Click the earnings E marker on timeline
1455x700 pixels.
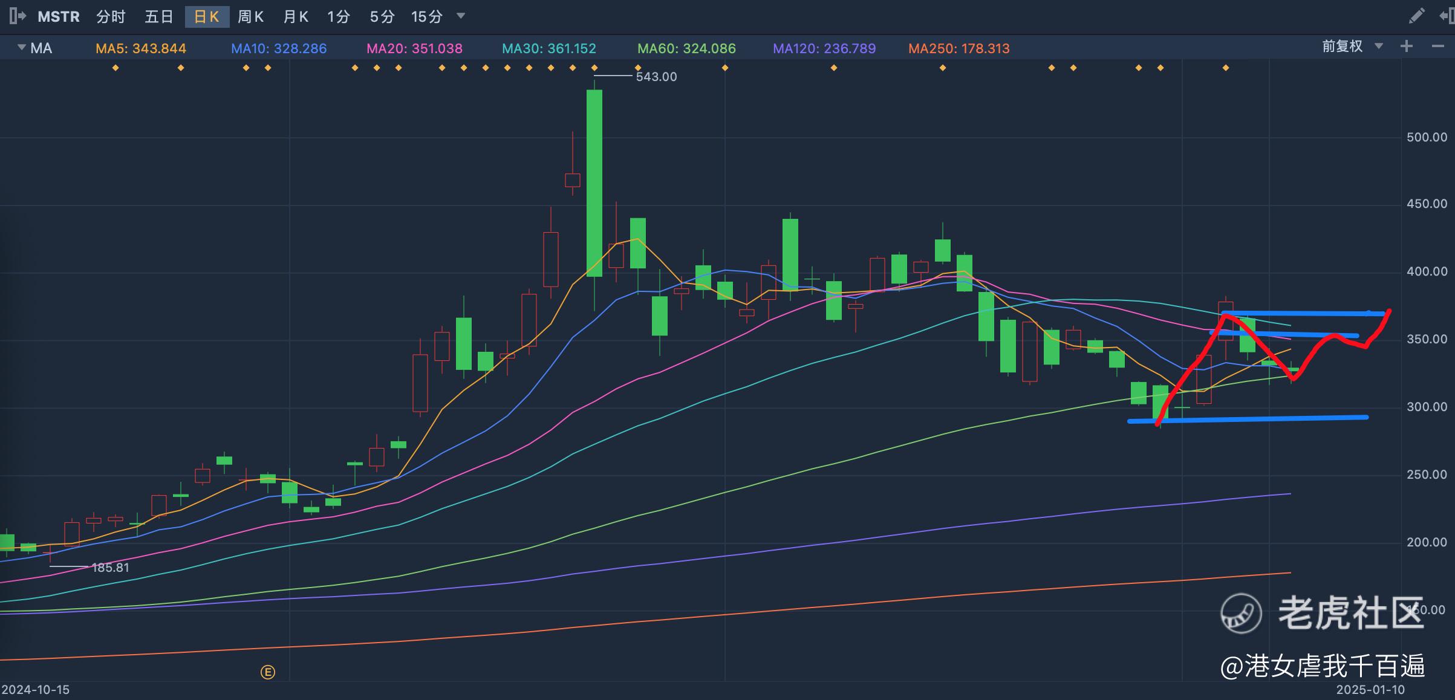point(268,672)
